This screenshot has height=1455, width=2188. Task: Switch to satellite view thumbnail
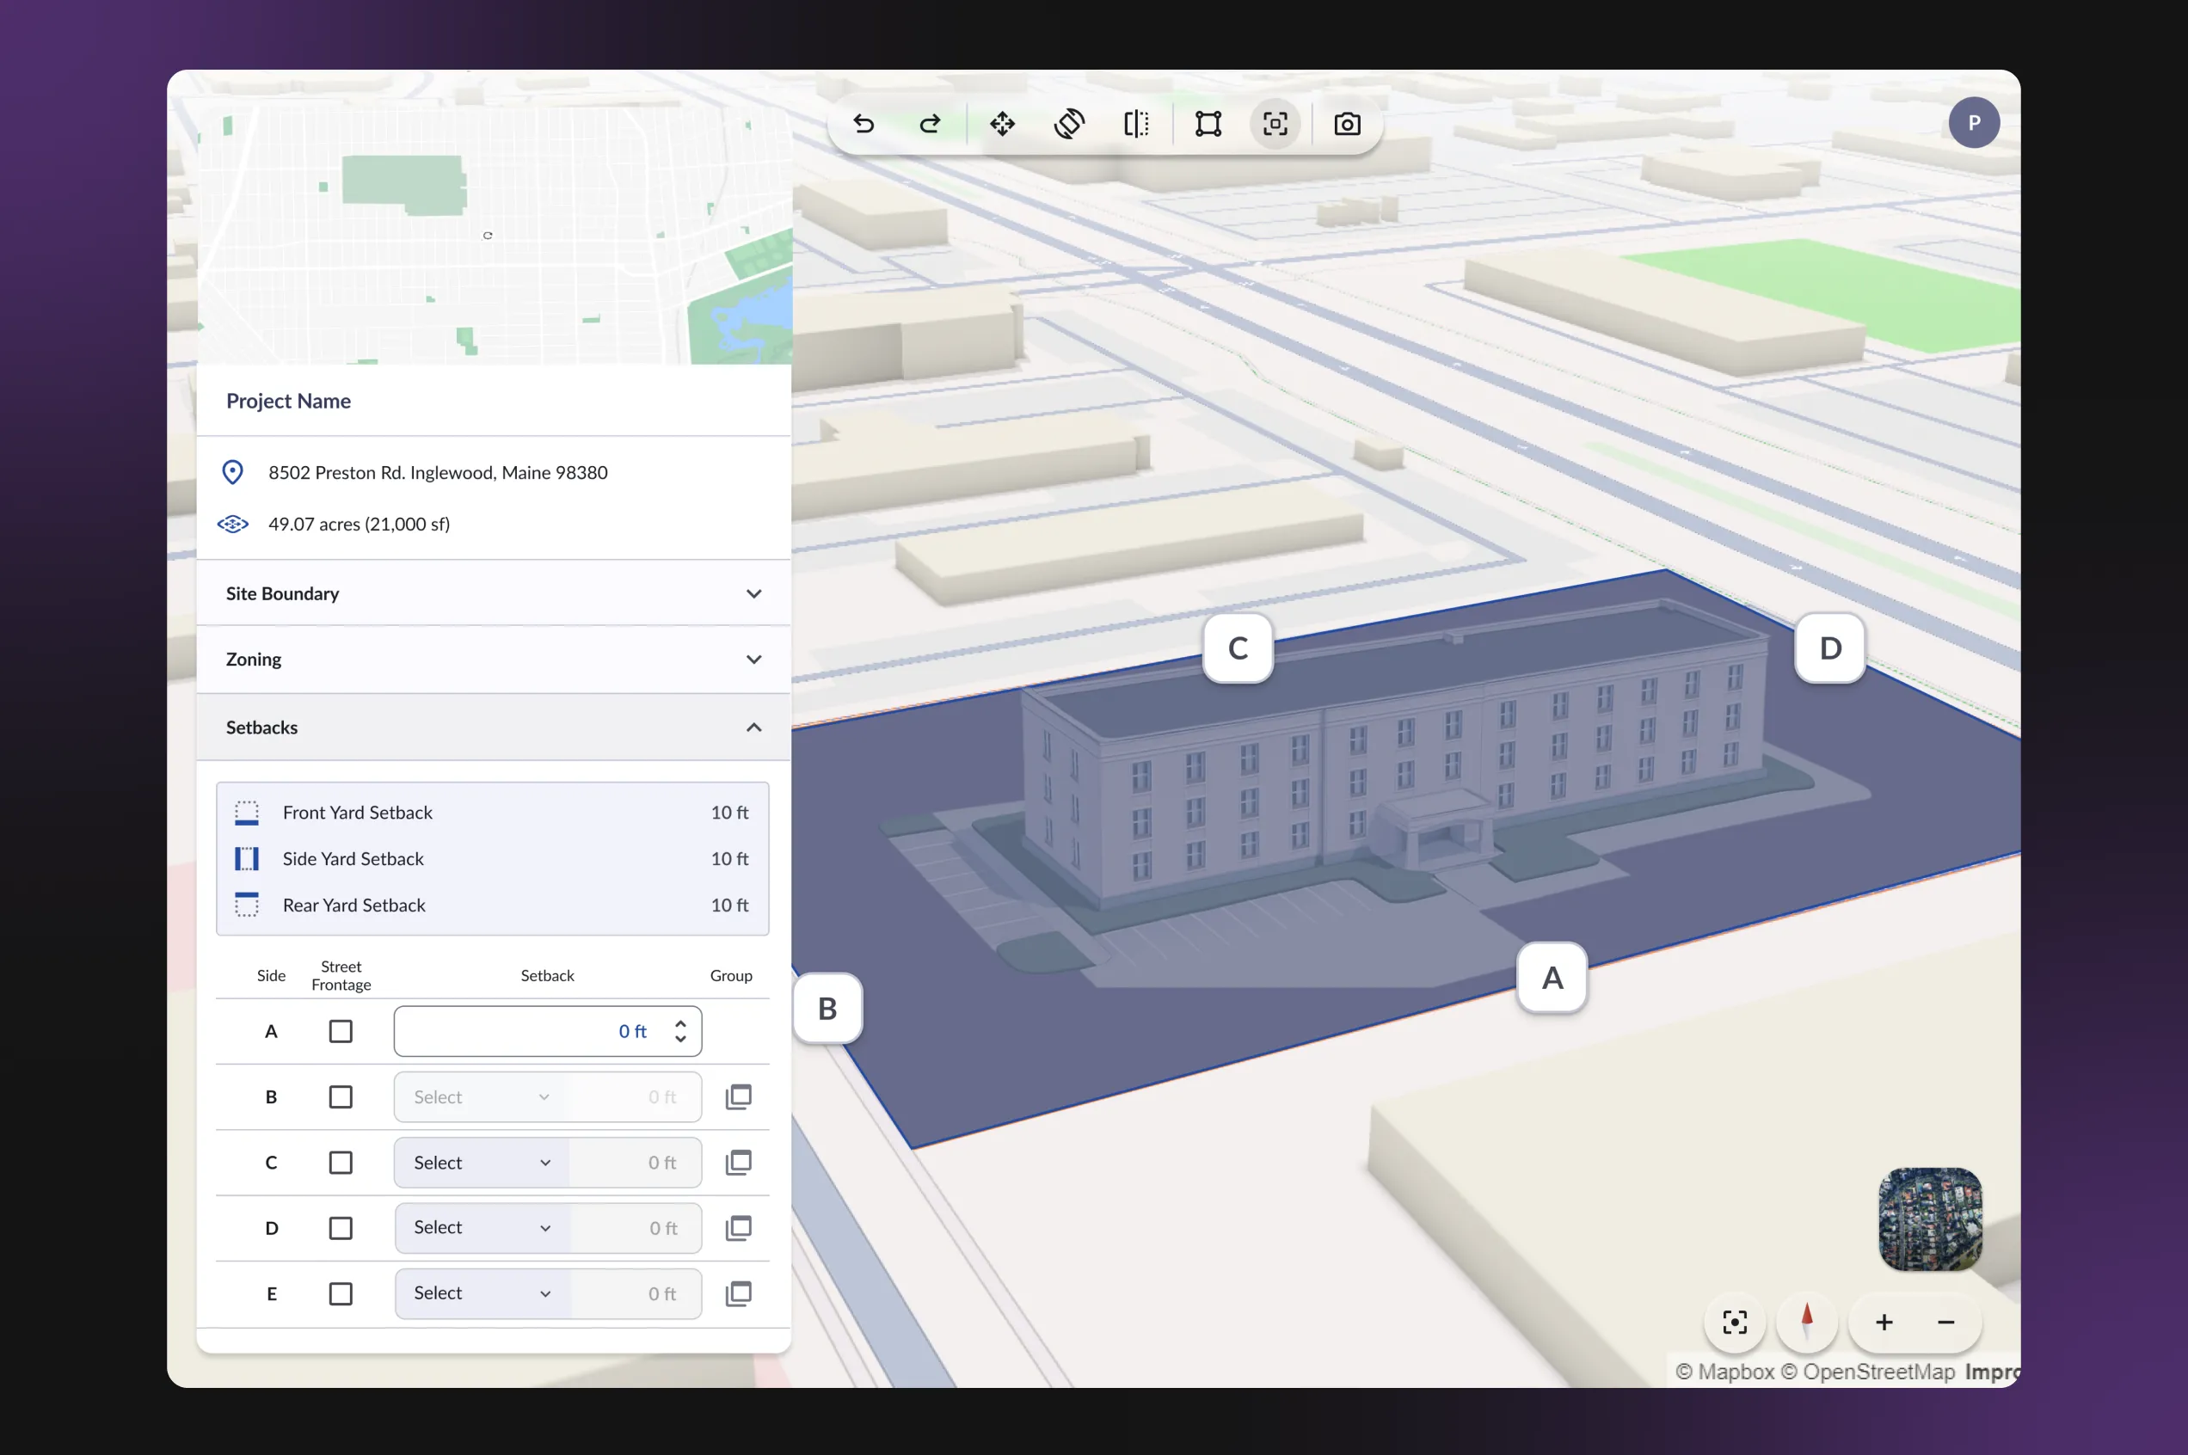coord(1930,1219)
